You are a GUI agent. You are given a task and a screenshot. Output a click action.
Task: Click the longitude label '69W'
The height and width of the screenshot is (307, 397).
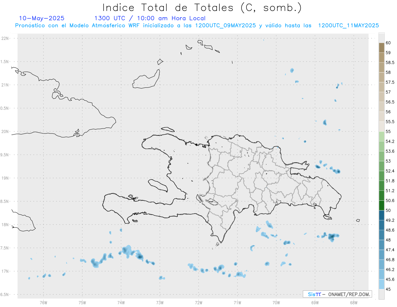(315, 302)
